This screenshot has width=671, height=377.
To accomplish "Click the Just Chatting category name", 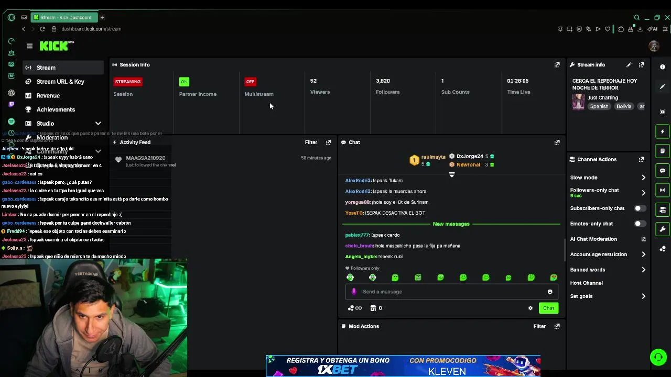I will pyautogui.click(x=602, y=98).
